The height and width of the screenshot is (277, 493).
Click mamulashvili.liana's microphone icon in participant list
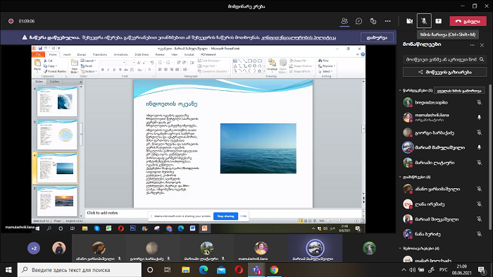click(x=479, y=117)
